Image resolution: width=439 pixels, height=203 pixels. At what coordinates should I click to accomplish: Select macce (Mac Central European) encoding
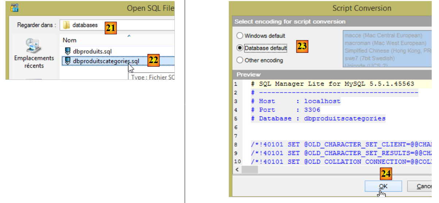coord(383,36)
